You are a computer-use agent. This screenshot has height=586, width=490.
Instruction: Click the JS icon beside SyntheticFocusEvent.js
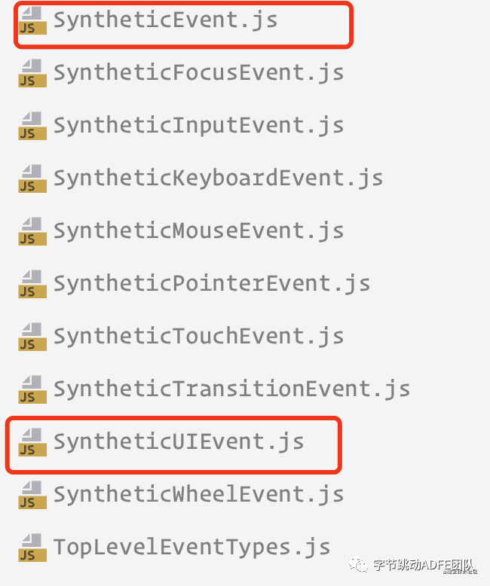click(32, 73)
